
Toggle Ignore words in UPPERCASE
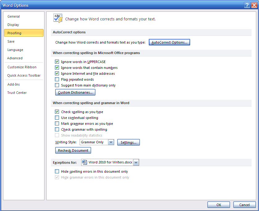point(57,62)
